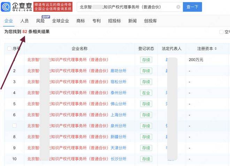Open the 新疆分所 company link
Viewport: 230px width, 166px height.
point(77,137)
